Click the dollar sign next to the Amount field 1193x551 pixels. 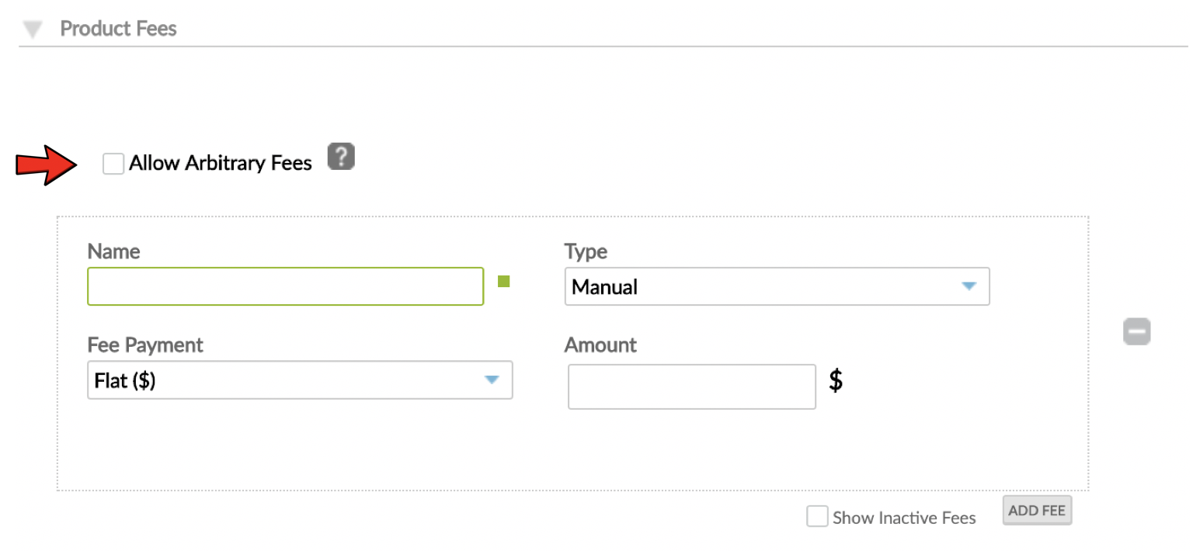point(834,380)
